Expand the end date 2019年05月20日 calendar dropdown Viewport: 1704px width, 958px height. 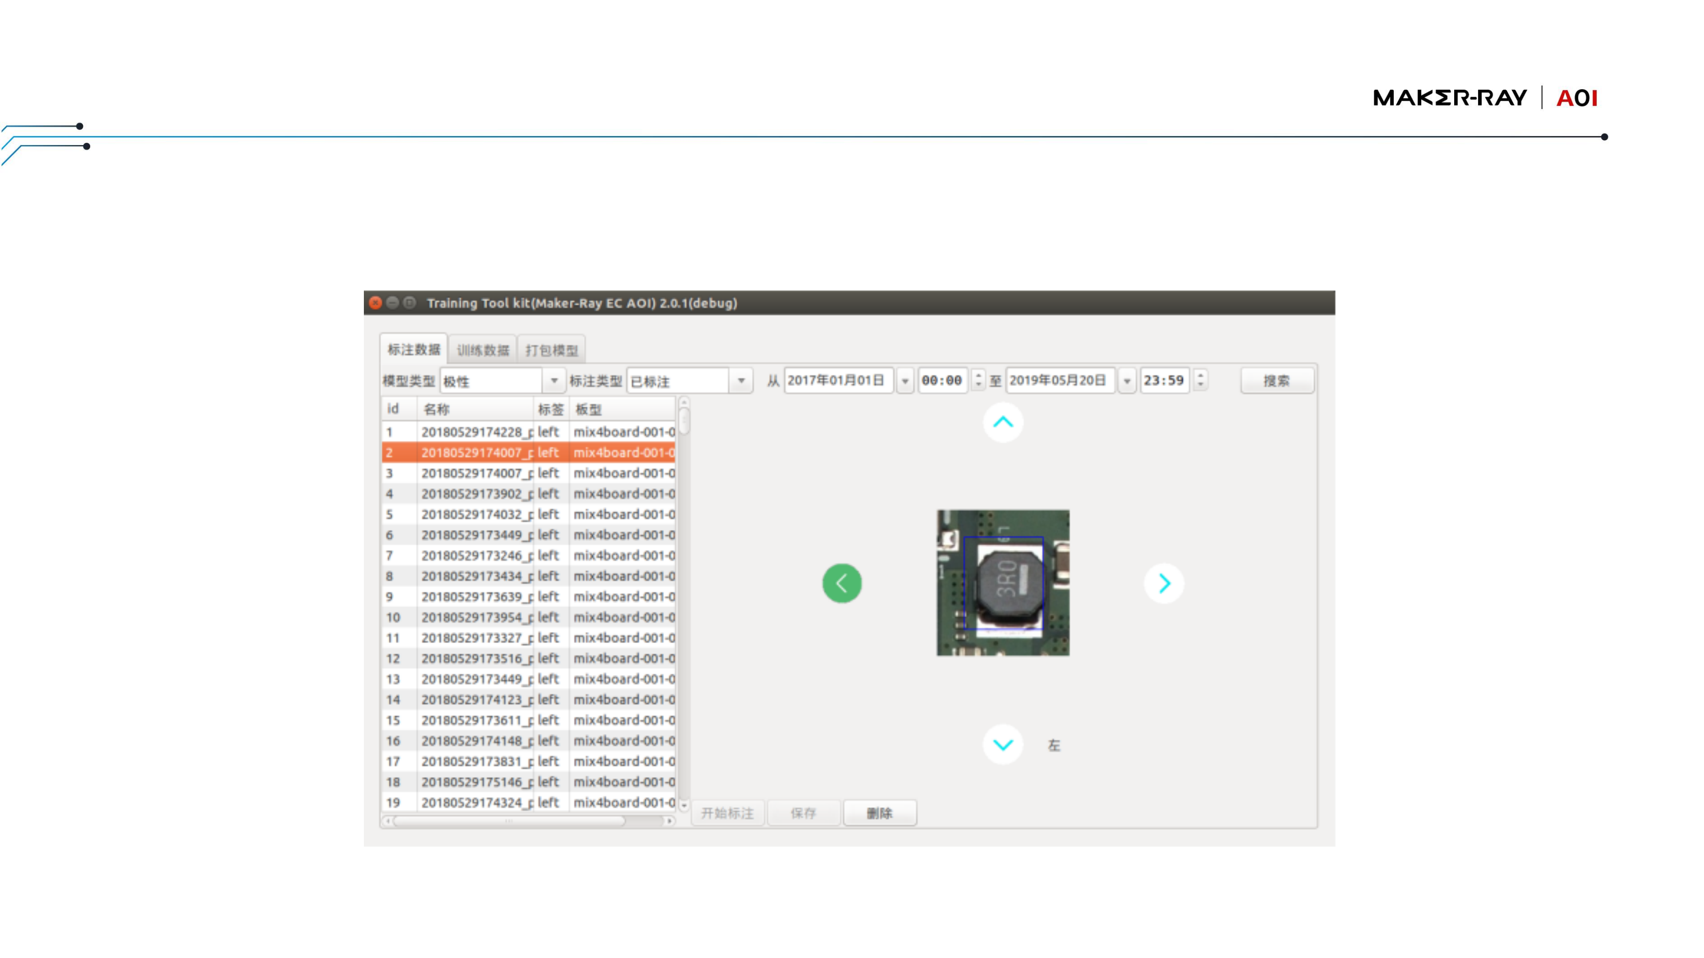pyautogui.click(x=1127, y=381)
